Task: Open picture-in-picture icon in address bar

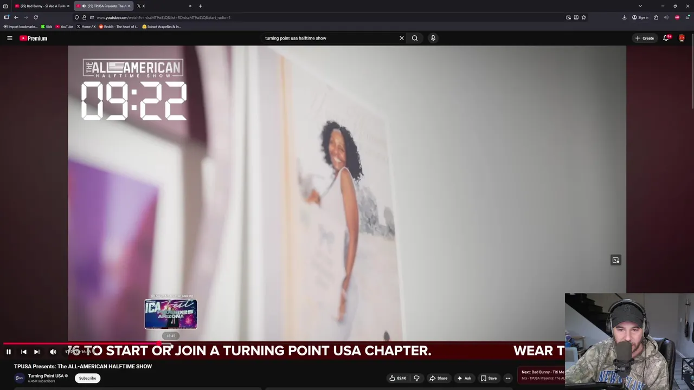Action: [568, 17]
